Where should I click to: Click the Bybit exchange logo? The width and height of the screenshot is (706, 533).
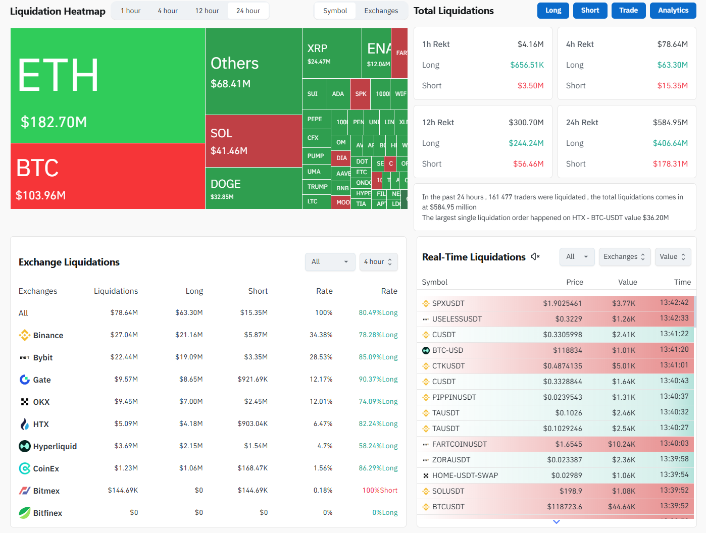[24, 357]
